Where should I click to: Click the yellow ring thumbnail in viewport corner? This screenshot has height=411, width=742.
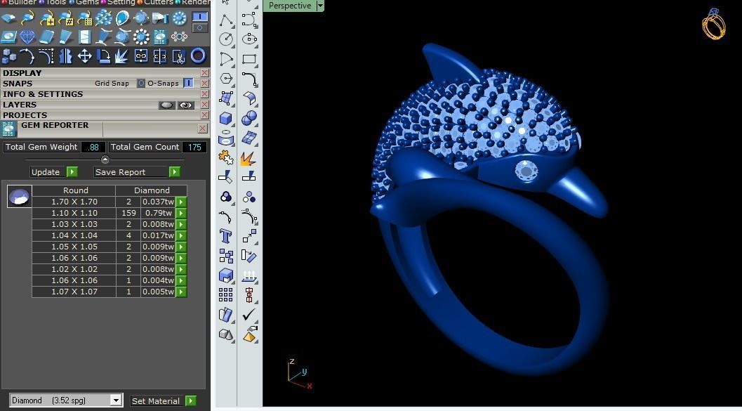[714, 24]
